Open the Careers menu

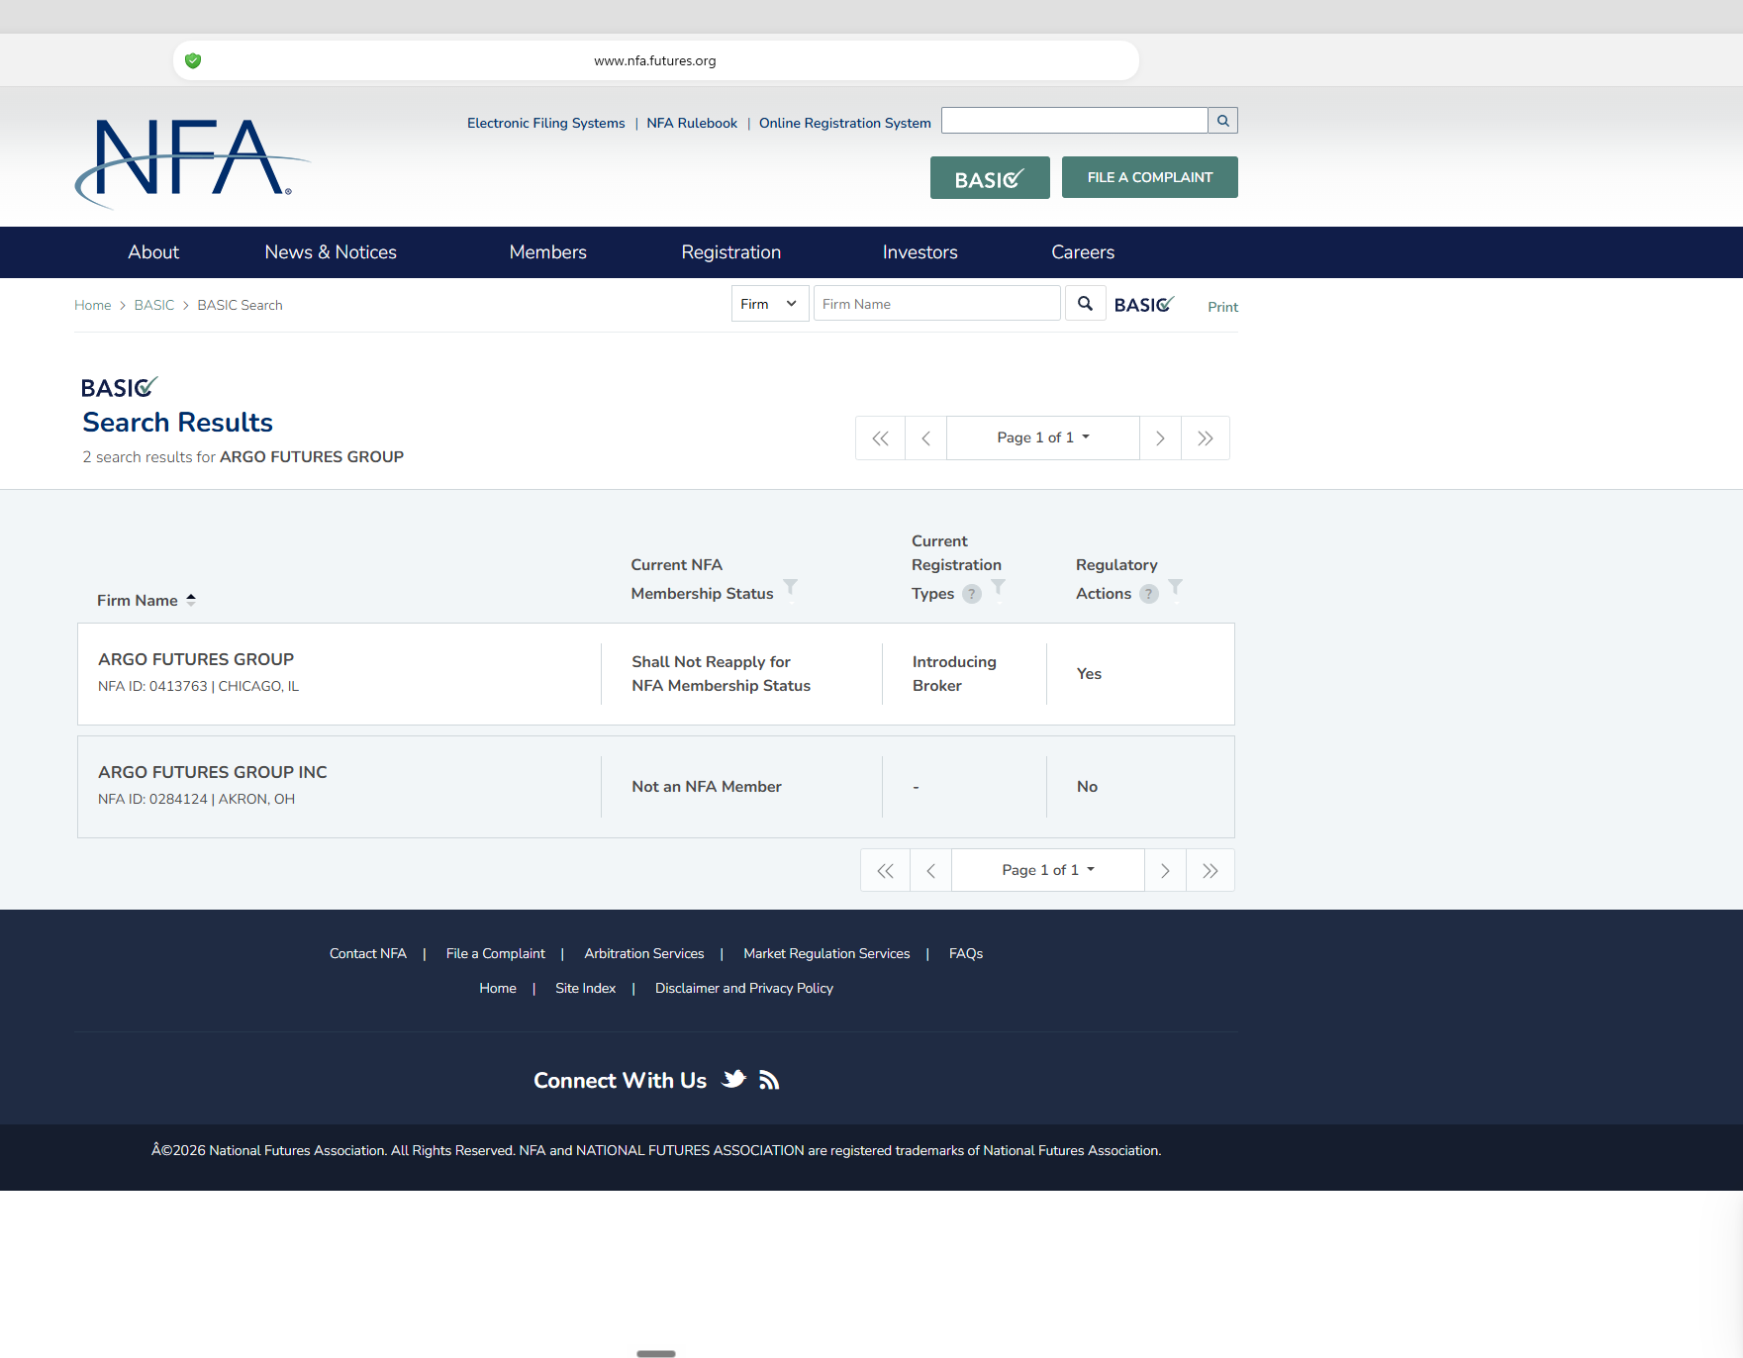point(1083,252)
